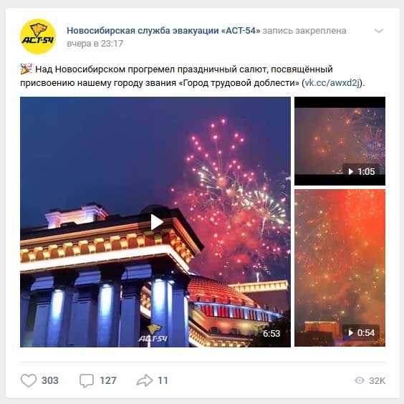Click the eye views counter icon
Viewport: 404px width, 404px height.
coord(360,380)
